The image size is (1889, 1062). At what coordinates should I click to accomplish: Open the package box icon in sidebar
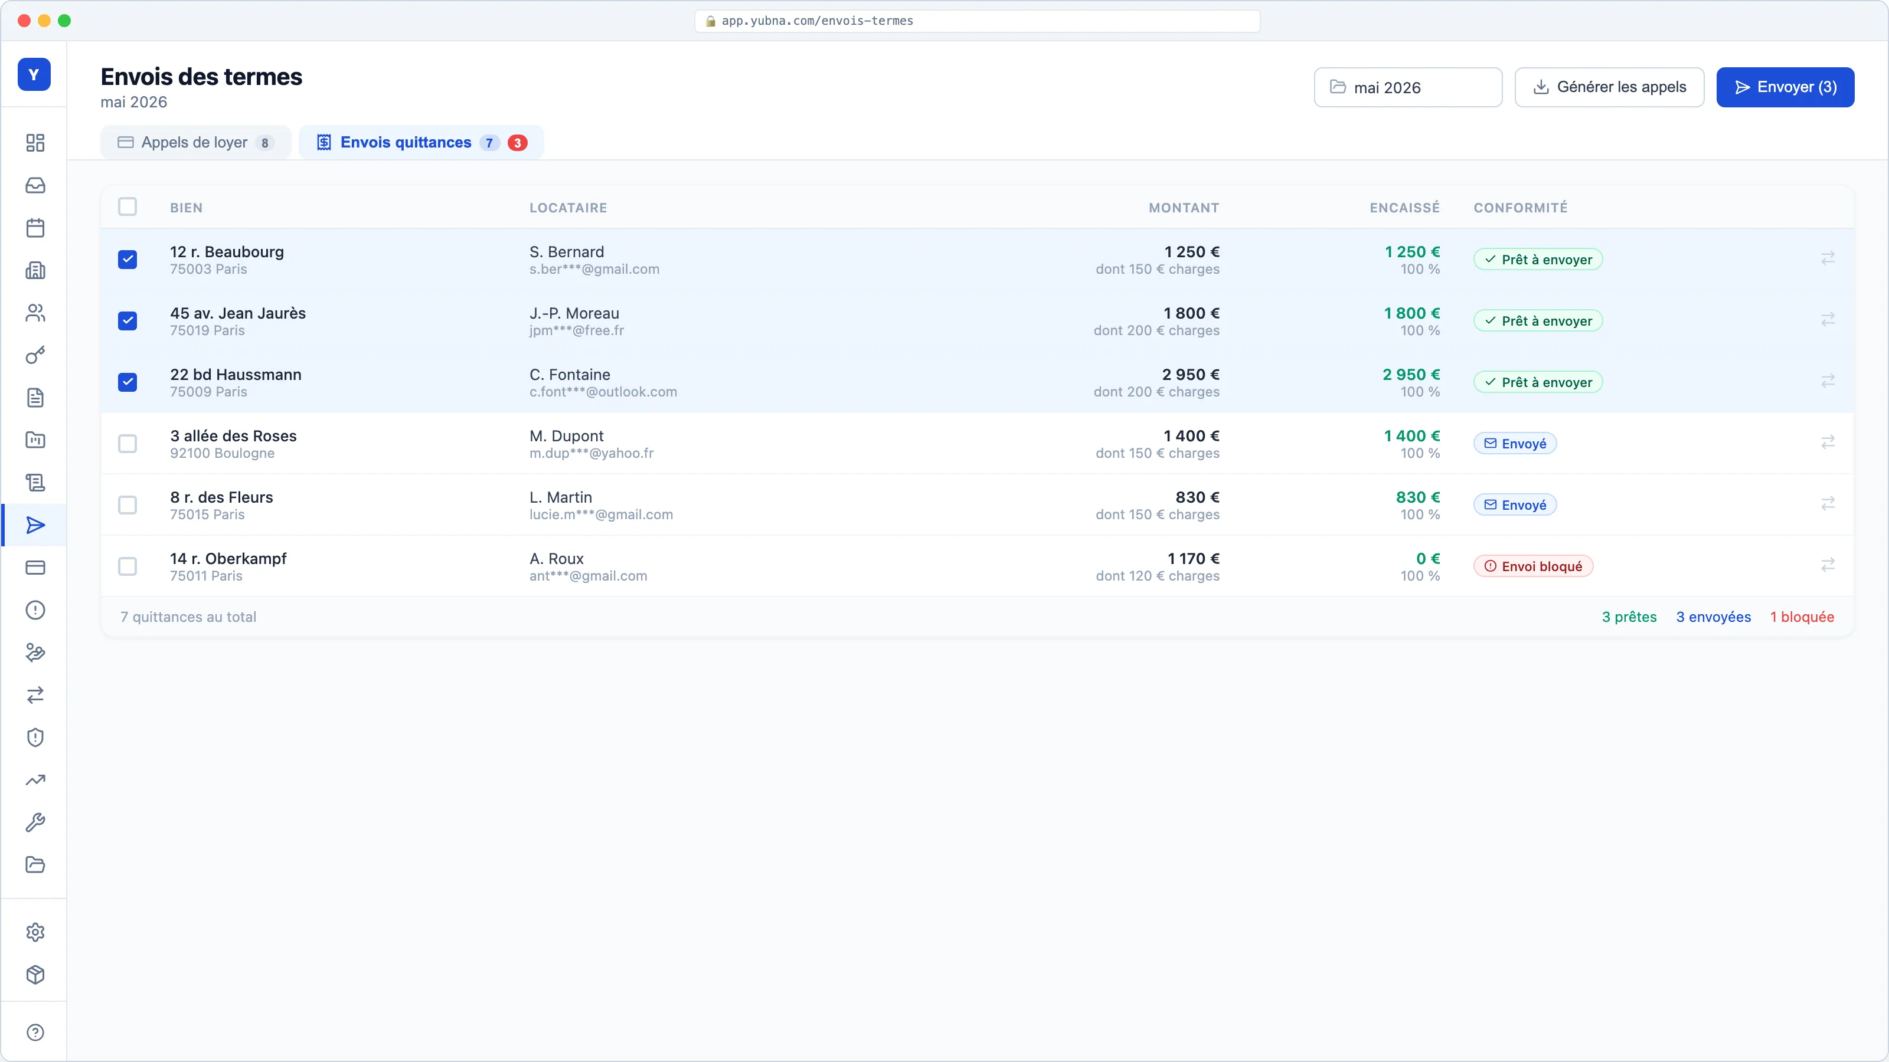(35, 975)
